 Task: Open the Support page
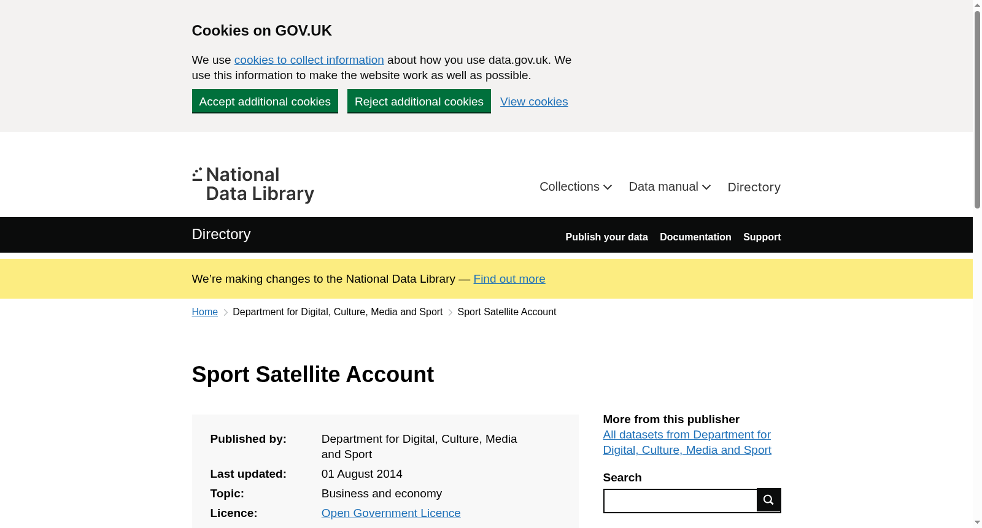point(762,237)
